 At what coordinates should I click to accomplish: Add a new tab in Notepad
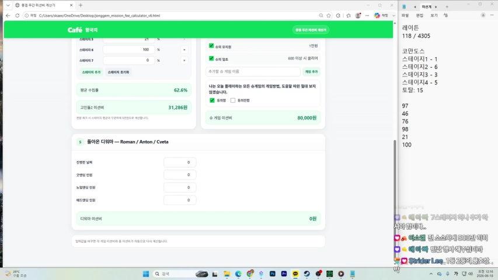[447, 6]
